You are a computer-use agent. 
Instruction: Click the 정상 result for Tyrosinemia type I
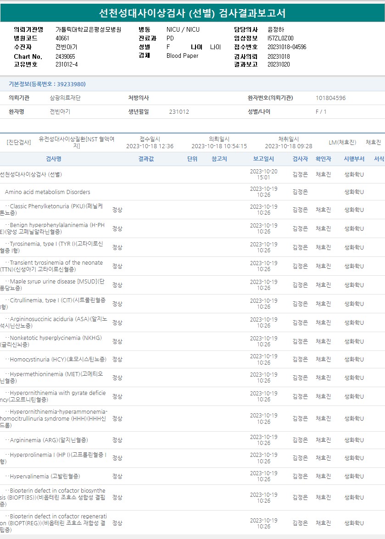coord(117,247)
